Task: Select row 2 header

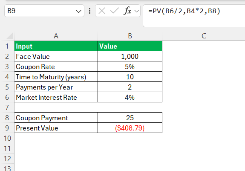Action: [x=7, y=56]
